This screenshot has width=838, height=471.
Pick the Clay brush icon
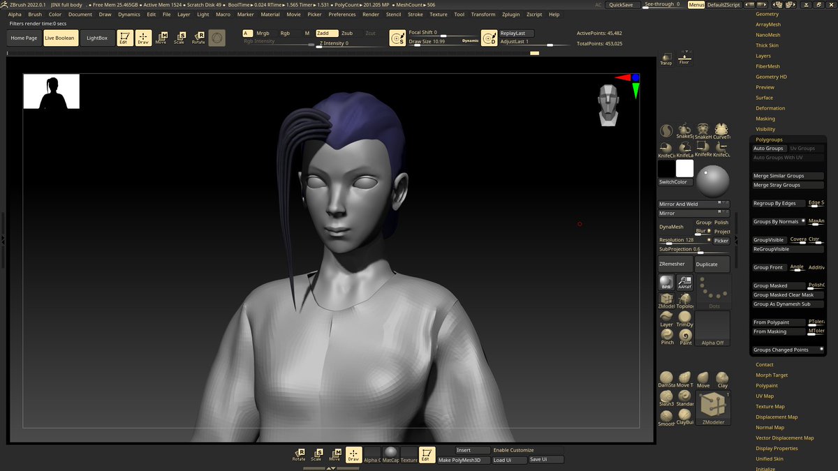coord(722,379)
